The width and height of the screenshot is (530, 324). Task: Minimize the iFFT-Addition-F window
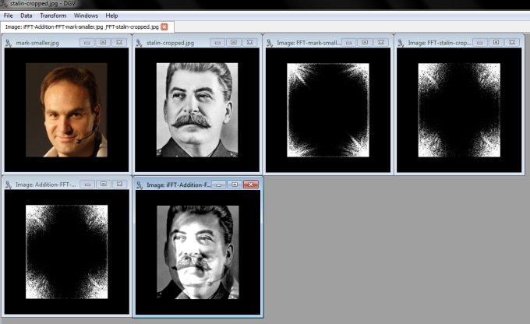pos(219,185)
